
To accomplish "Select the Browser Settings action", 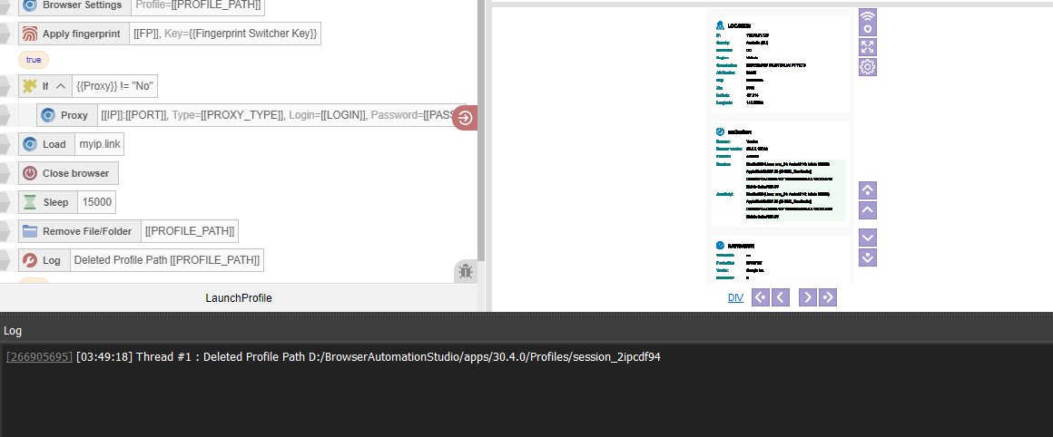I will [74, 5].
